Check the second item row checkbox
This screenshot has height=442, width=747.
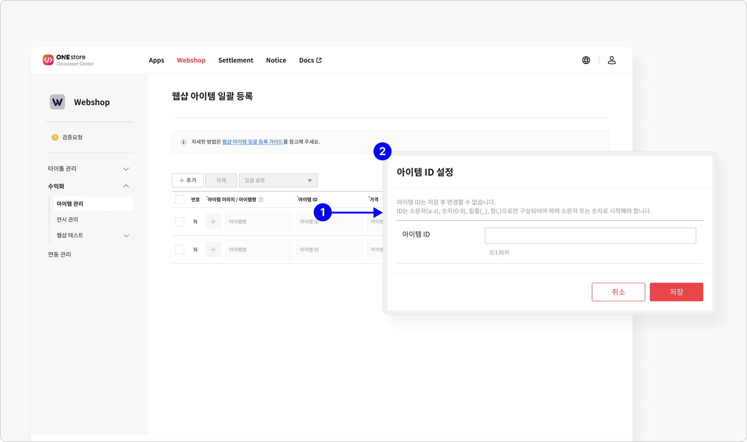coord(180,250)
